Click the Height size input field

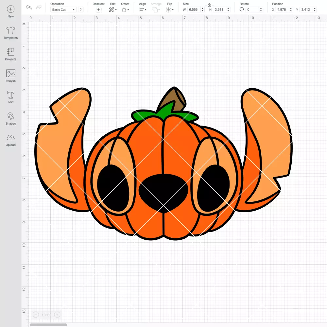point(219,9)
